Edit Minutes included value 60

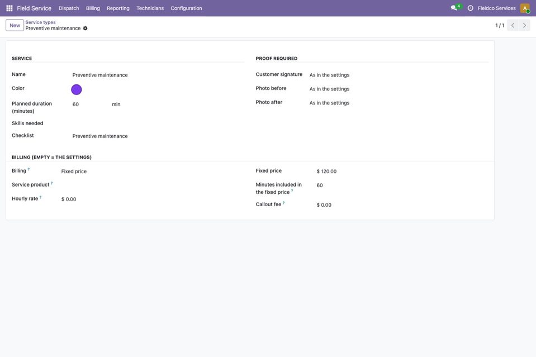pyautogui.click(x=402, y=185)
